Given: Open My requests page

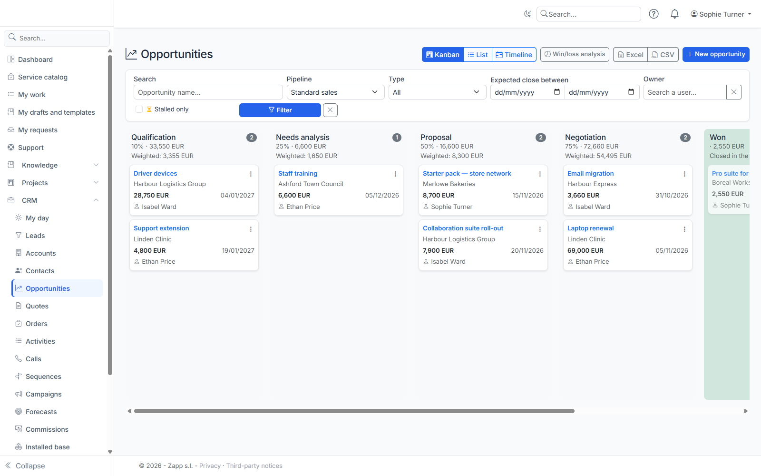Looking at the screenshot, I should pyautogui.click(x=38, y=130).
